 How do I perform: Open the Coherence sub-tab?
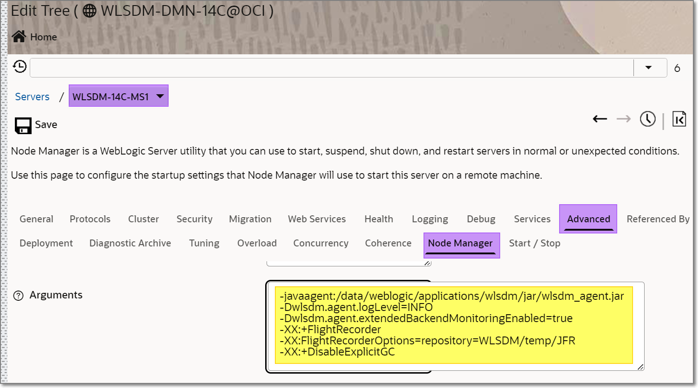pyautogui.click(x=388, y=243)
